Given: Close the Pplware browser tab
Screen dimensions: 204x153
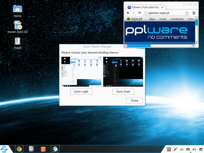Looking at the screenshot, I should point(163,7).
